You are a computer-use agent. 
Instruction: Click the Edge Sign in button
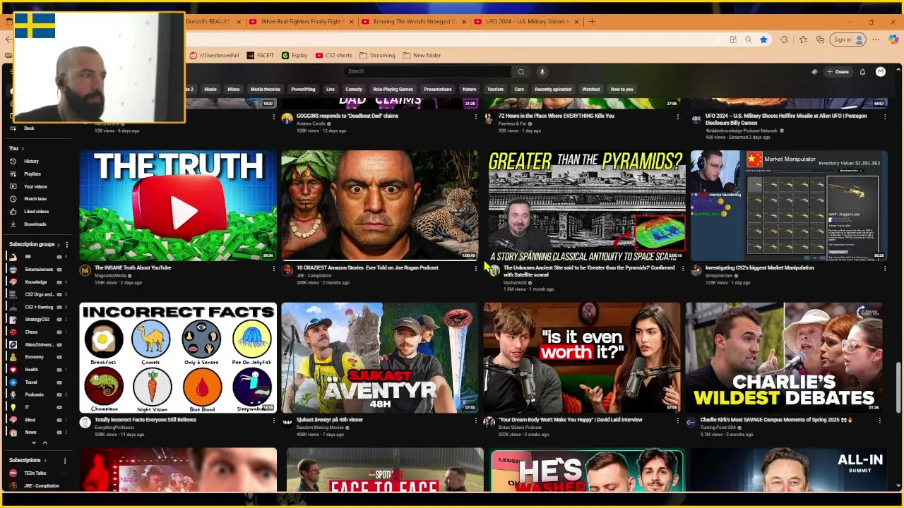coord(849,40)
